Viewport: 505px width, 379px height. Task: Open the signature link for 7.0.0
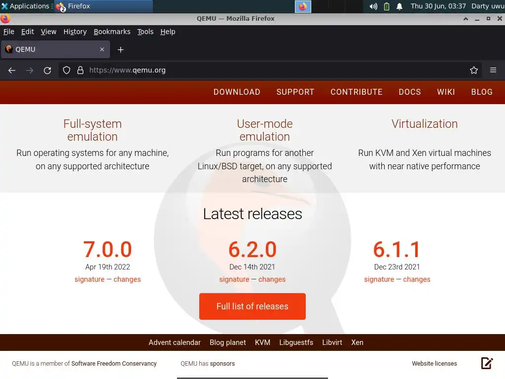90,279
